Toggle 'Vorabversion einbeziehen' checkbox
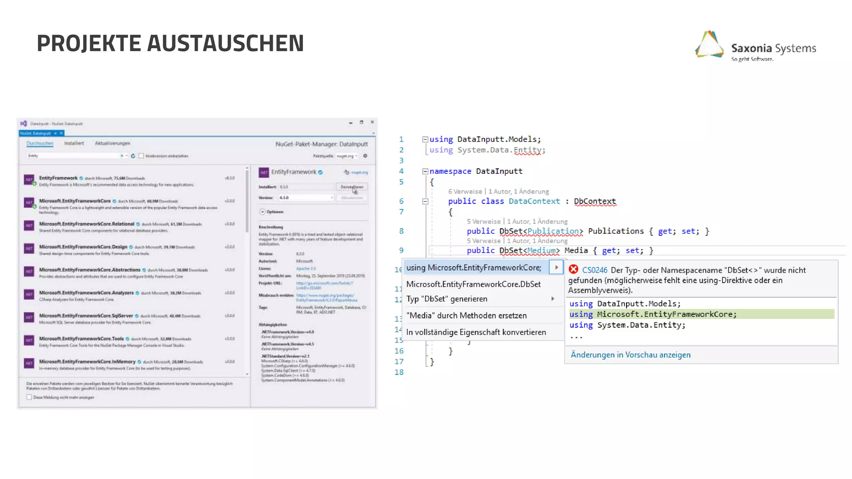This screenshot has width=852, height=479. [x=141, y=156]
